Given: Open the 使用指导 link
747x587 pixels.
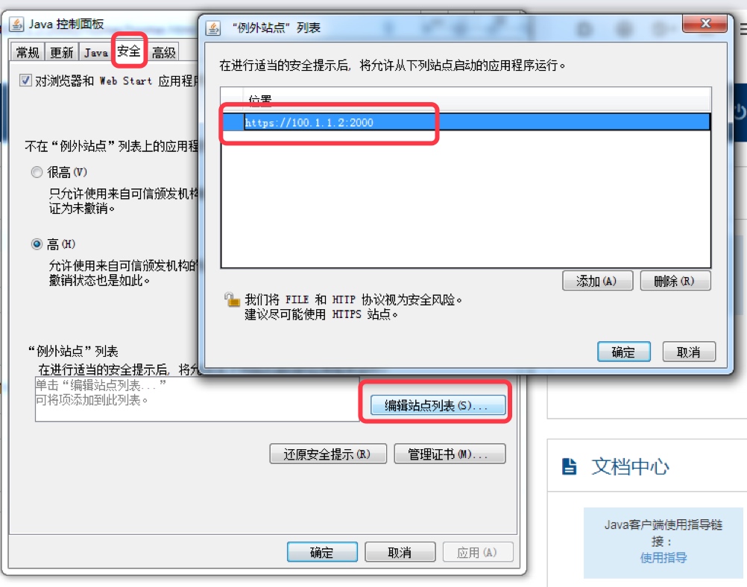Looking at the screenshot, I should click(664, 557).
